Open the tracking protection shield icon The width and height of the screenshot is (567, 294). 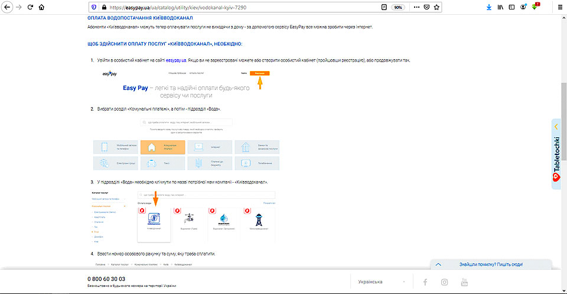tap(94, 7)
